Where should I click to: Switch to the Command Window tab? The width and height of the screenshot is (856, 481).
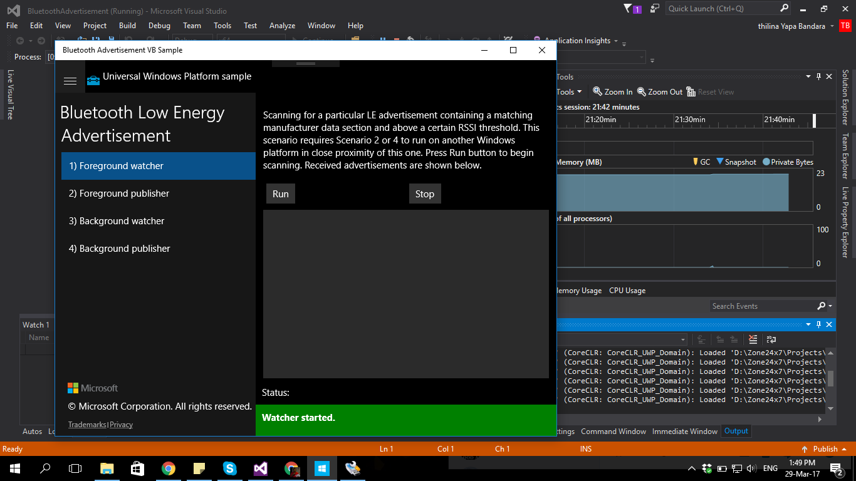(x=613, y=432)
